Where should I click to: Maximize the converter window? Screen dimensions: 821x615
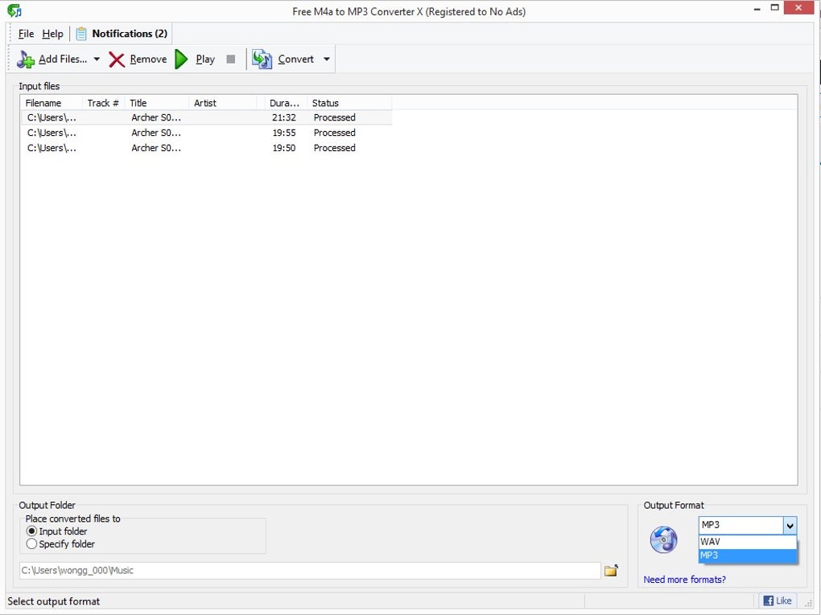click(x=775, y=8)
